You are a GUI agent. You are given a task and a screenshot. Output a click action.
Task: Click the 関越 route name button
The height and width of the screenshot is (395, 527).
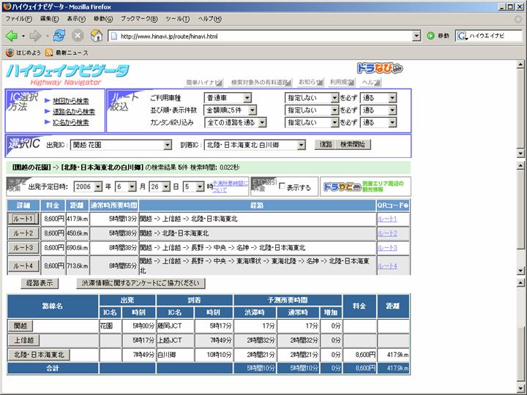click(20, 326)
